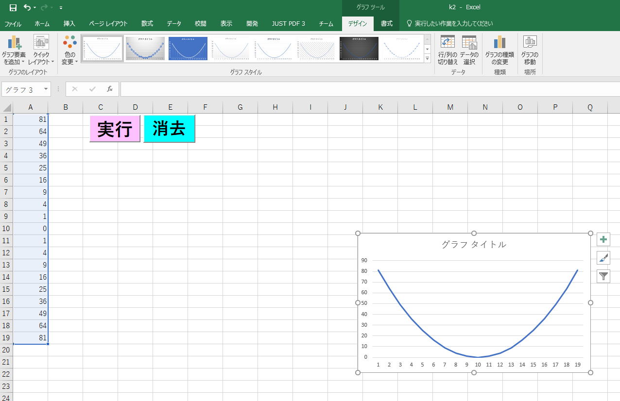
Task: Open the Undo history dropdown arrow
Action: pyautogui.click(x=34, y=8)
